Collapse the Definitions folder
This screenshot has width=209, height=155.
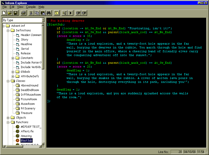8,31
